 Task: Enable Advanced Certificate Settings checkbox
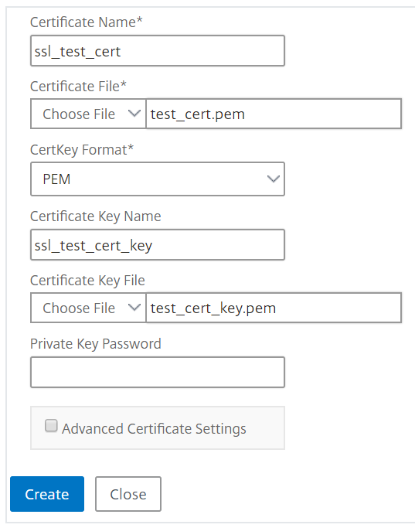[51, 426]
